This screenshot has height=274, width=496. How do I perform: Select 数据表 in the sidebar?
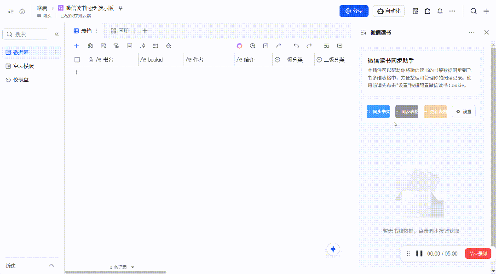pyautogui.click(x=31, y=52)
